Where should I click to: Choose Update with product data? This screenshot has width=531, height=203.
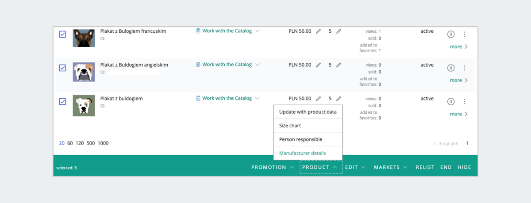(308, 112)
